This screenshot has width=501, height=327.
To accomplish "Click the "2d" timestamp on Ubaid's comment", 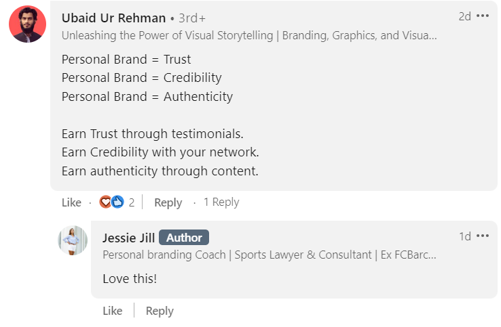I will click(464, 16).
